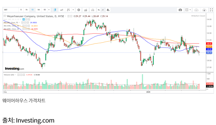Take a chart snapshot with the camera icon
Screen dimensions: 216x125
tap(180, 10)
